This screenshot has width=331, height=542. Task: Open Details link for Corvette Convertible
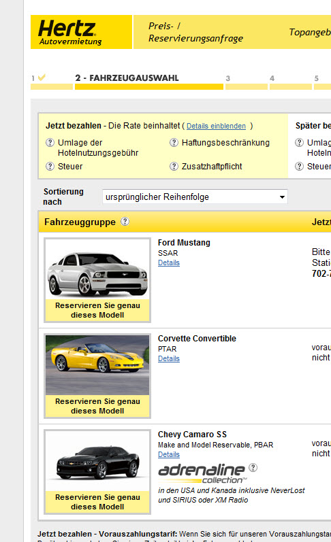click(169, 358)
